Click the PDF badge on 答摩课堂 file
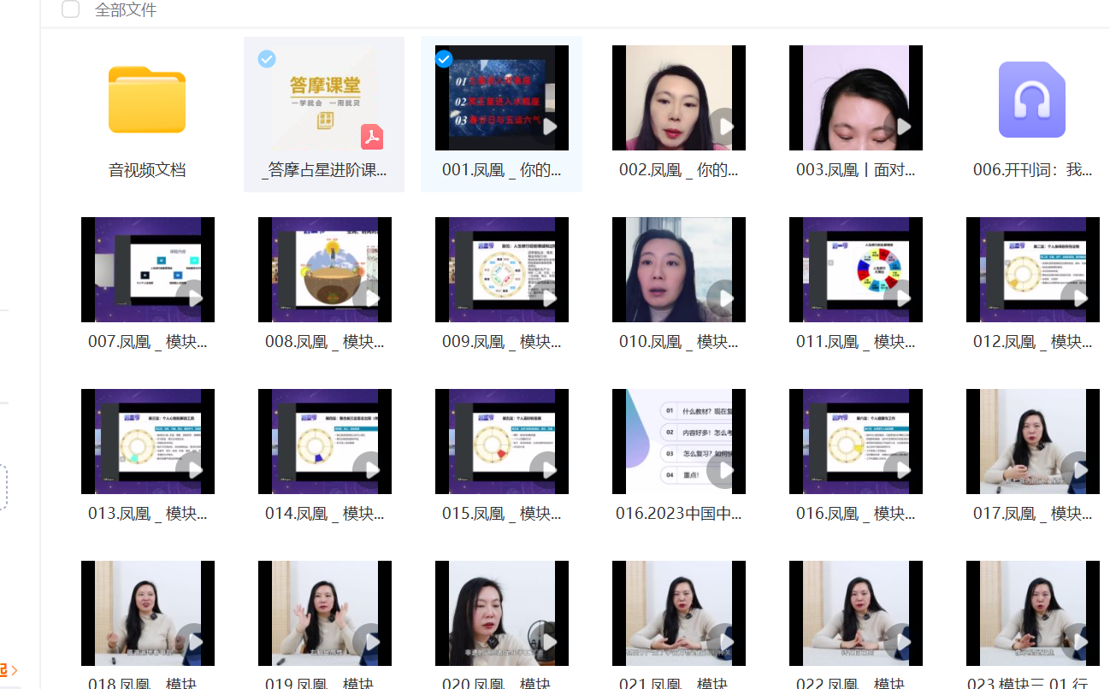The height and width of the screenshot is (689, 1110). pyautogui.click(x=372, y=137)
